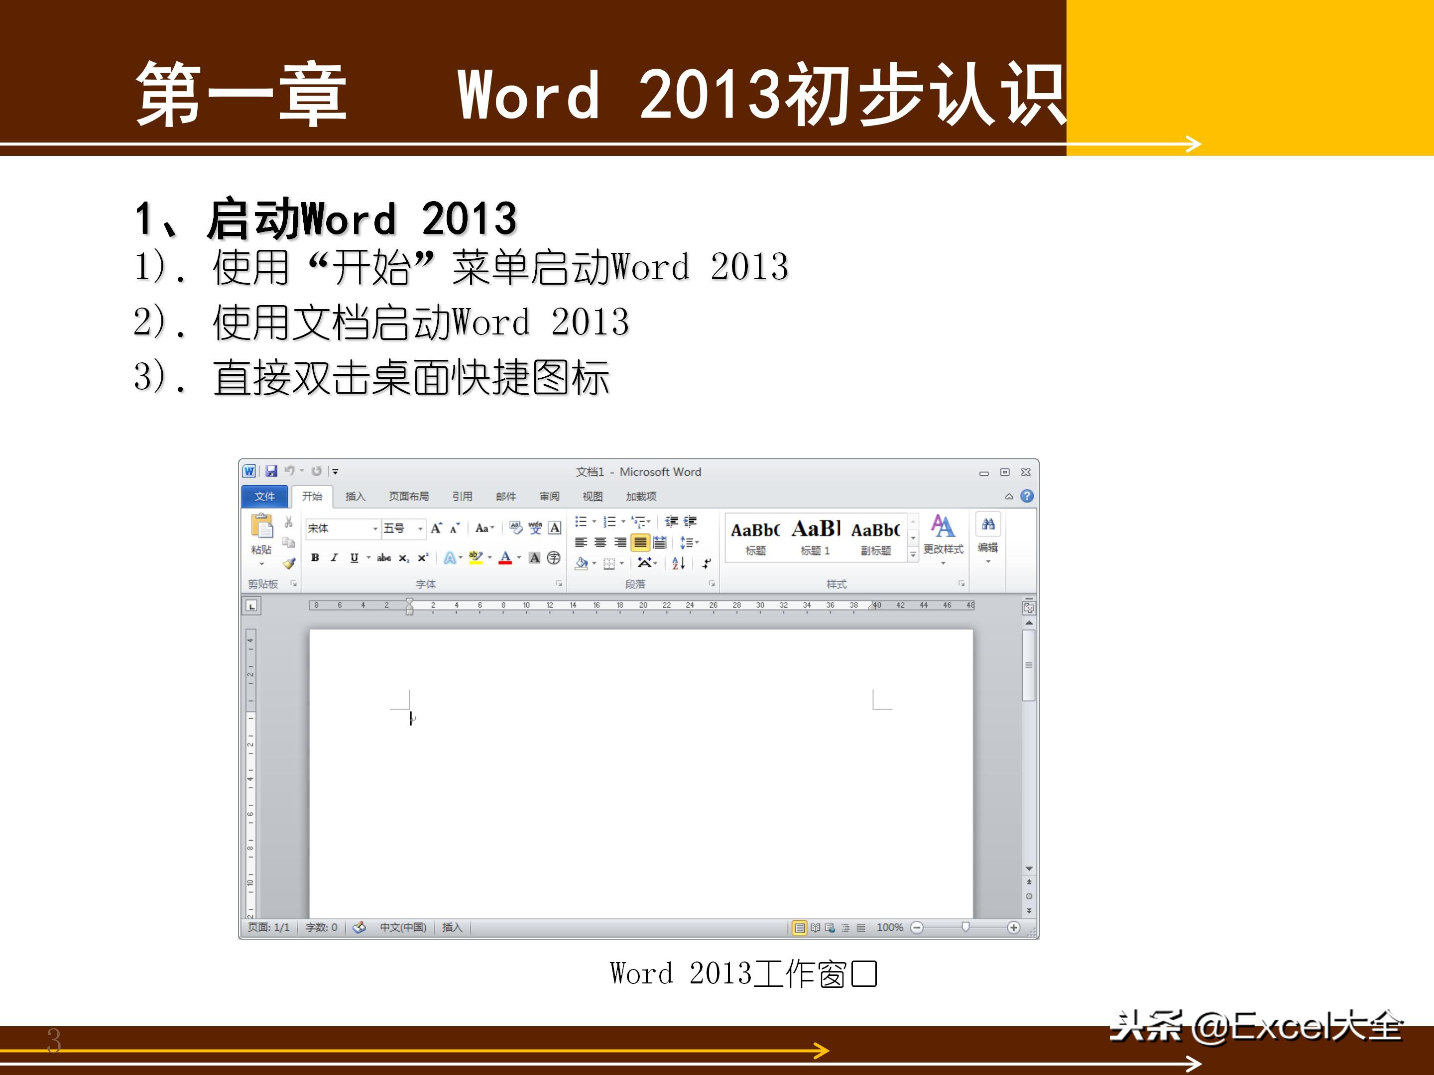Open the Find (查找) binoculars icon

pyautogui.click(x=989, y=525)
